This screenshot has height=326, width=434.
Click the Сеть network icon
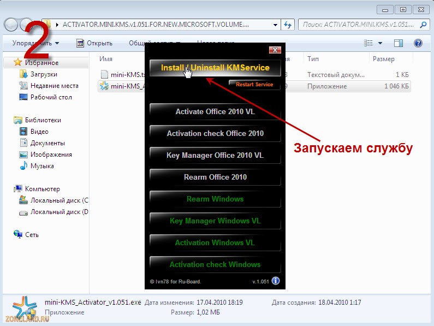point(18,234)
